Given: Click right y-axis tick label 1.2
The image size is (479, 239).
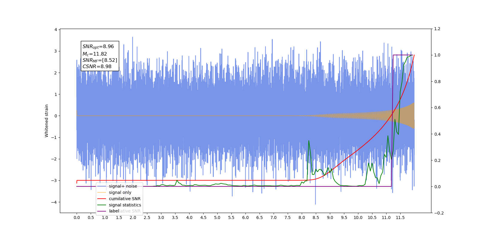Looking at the screenshot, I should tap(437, 29).
